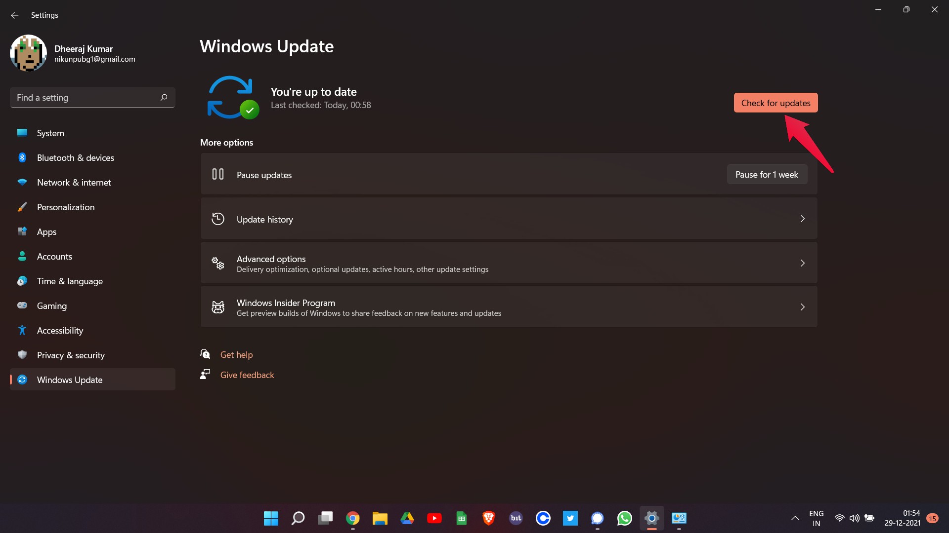This screenshot has width=949, height=533.
Task: Open the YouTube taskbar icon
Action: [x=433, y=518]
